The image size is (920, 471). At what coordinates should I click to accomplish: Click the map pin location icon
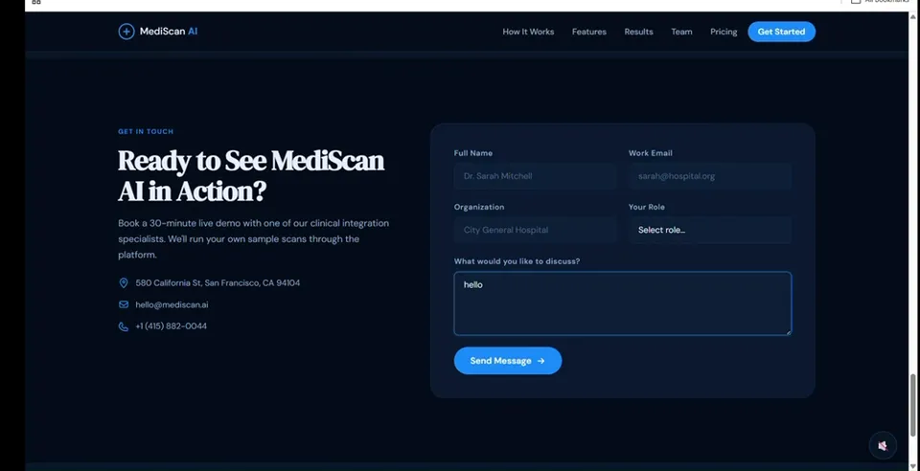124,283
